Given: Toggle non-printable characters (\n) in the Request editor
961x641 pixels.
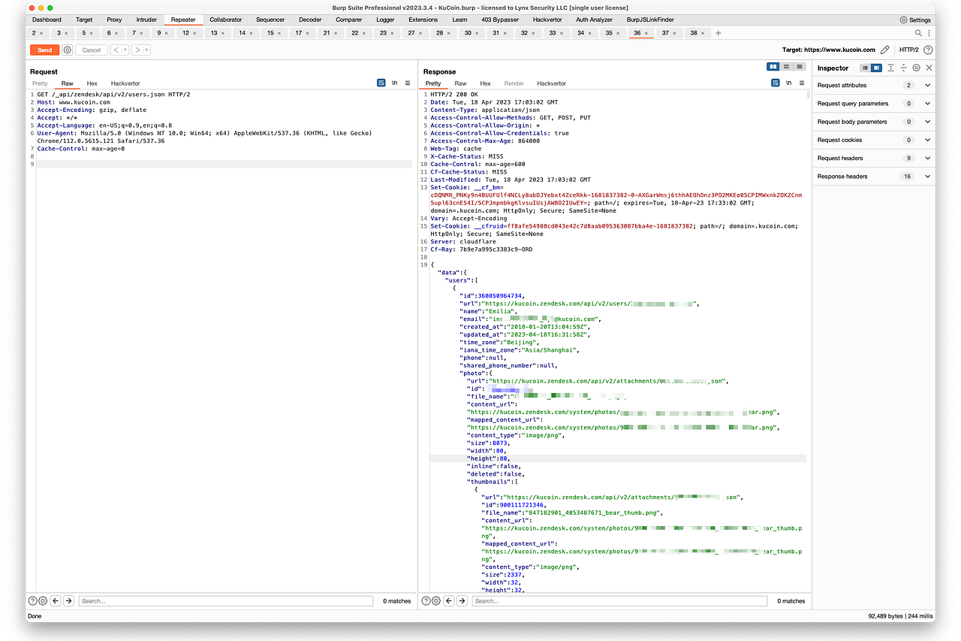Looking at the screenshot, I should (395, 83).
